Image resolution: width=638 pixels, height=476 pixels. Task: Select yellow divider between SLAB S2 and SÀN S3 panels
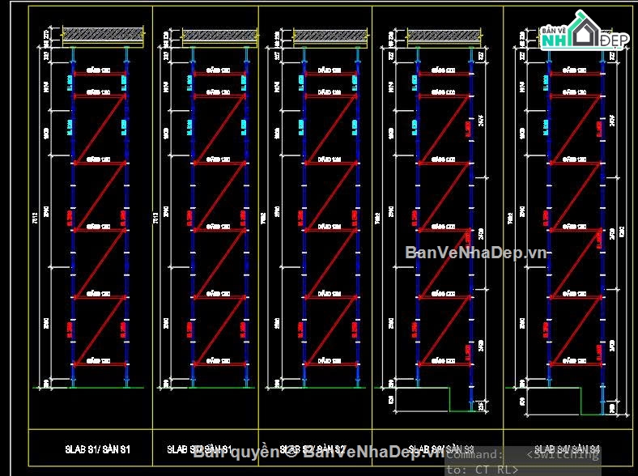(x=372, y=236)
